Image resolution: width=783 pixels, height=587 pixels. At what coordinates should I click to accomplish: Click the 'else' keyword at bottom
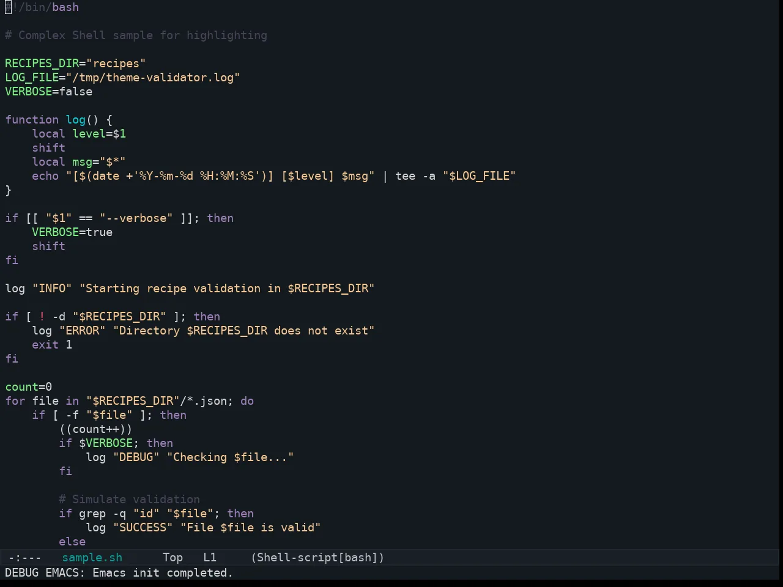[72, 542]
